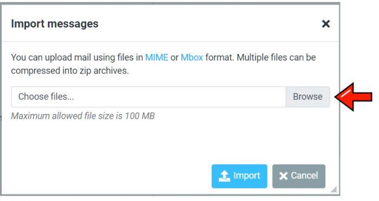Click the "Choose files..." placeholder text
The width and height of the screenshot is (379, 201).
(x=46, y=97)
